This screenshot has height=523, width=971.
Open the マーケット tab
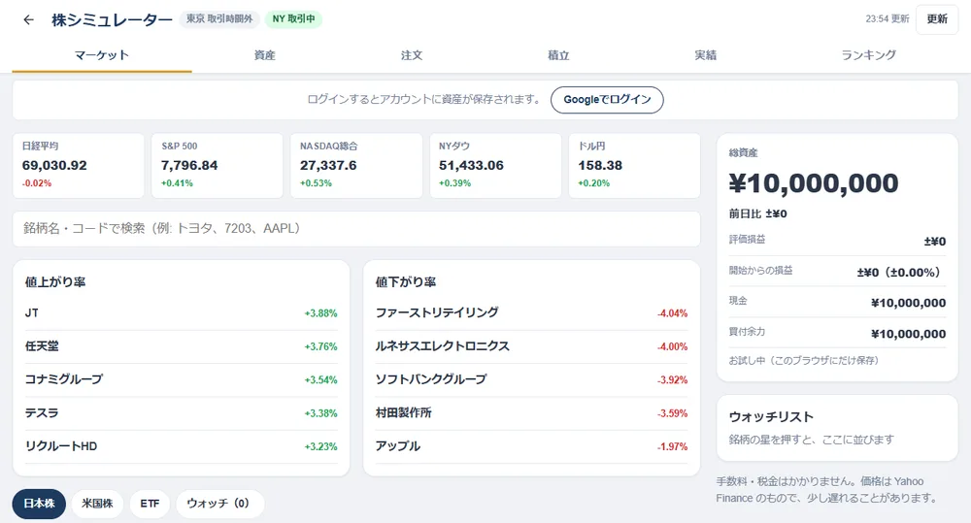coord(102,55)
